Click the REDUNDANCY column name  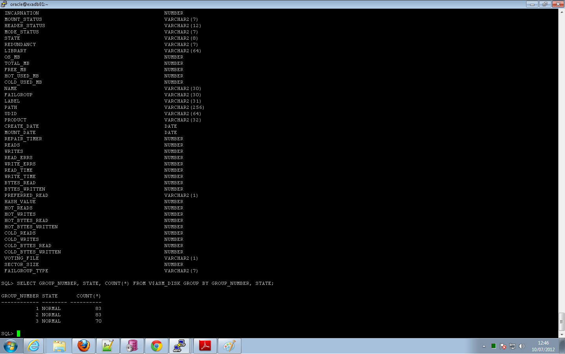coord(20,44)
